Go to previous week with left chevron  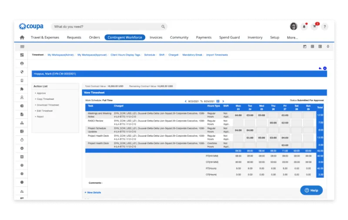[x=186, y=102]
